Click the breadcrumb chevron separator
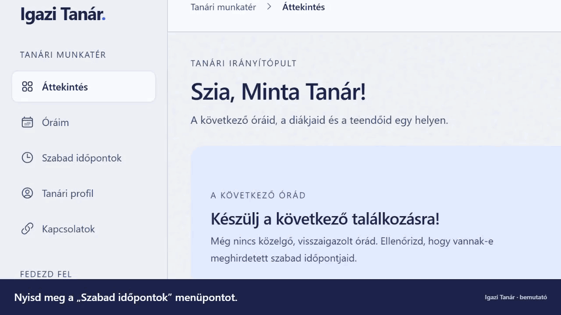The height and width of the screenshot is (315, 561). coord(269,7)
